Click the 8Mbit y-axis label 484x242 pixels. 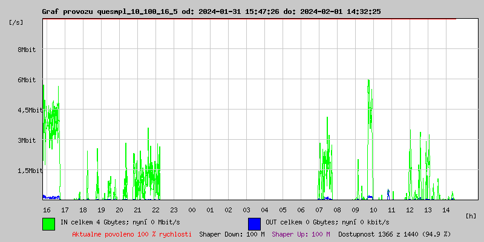point(27,50)
